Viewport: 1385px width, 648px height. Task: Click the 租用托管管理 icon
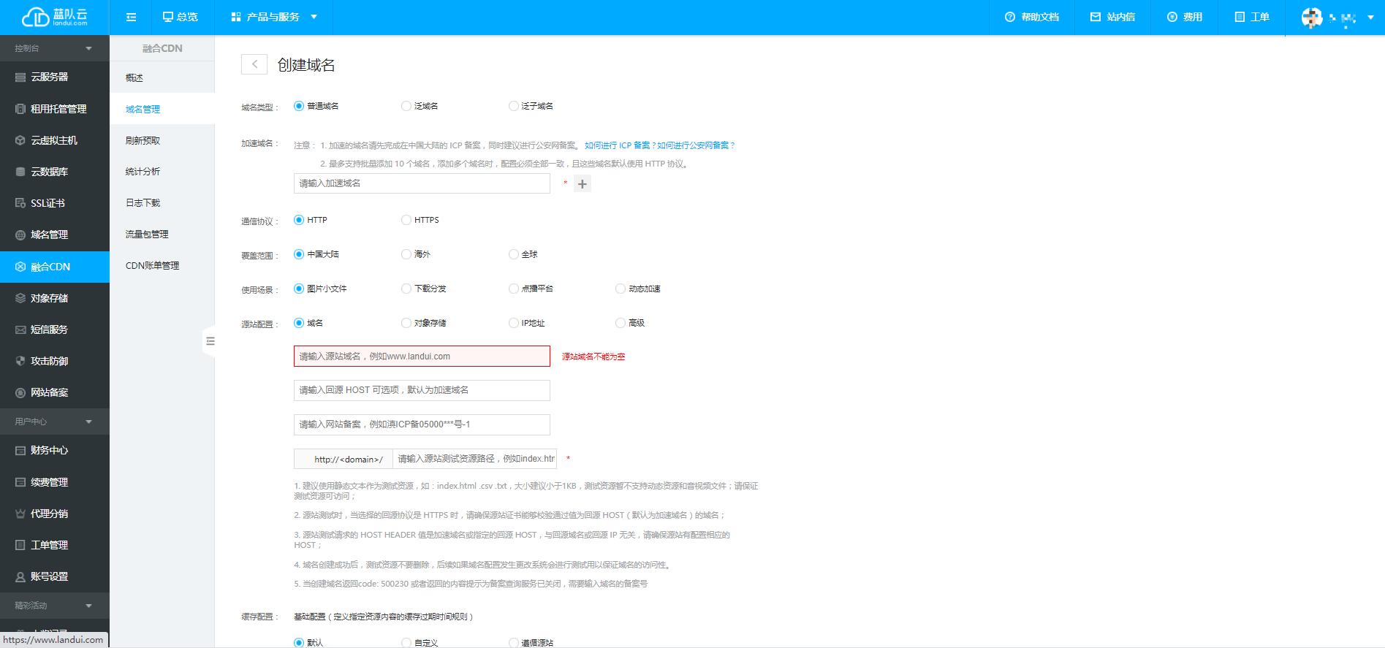(x=20, y=109)
